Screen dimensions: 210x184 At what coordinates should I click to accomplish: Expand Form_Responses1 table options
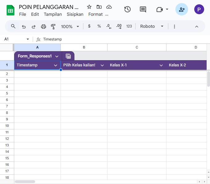point(57,56)
